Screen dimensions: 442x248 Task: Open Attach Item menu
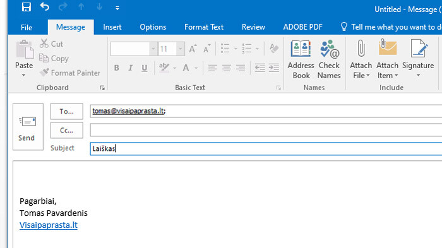[x=388, y=59]
